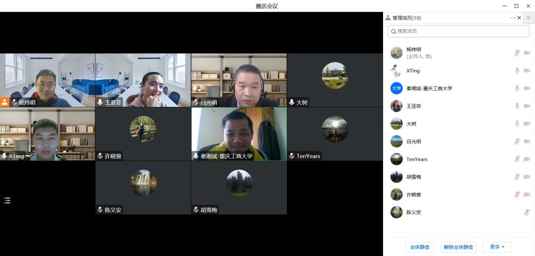Open the list menu icon at bottom-left
Screen dimensions: 535x256
(x=7, y=200)
